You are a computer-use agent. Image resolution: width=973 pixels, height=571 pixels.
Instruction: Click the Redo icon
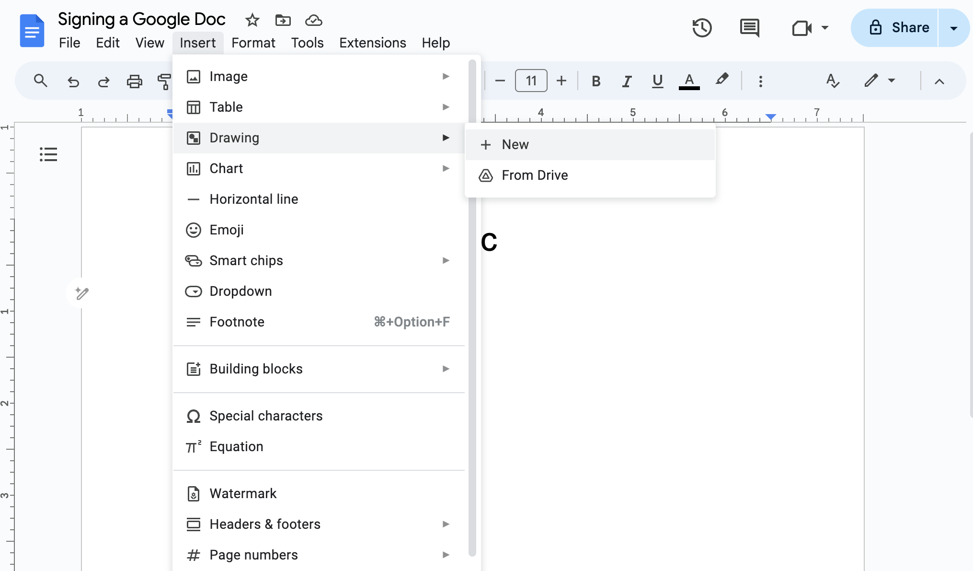pos(103,81)
